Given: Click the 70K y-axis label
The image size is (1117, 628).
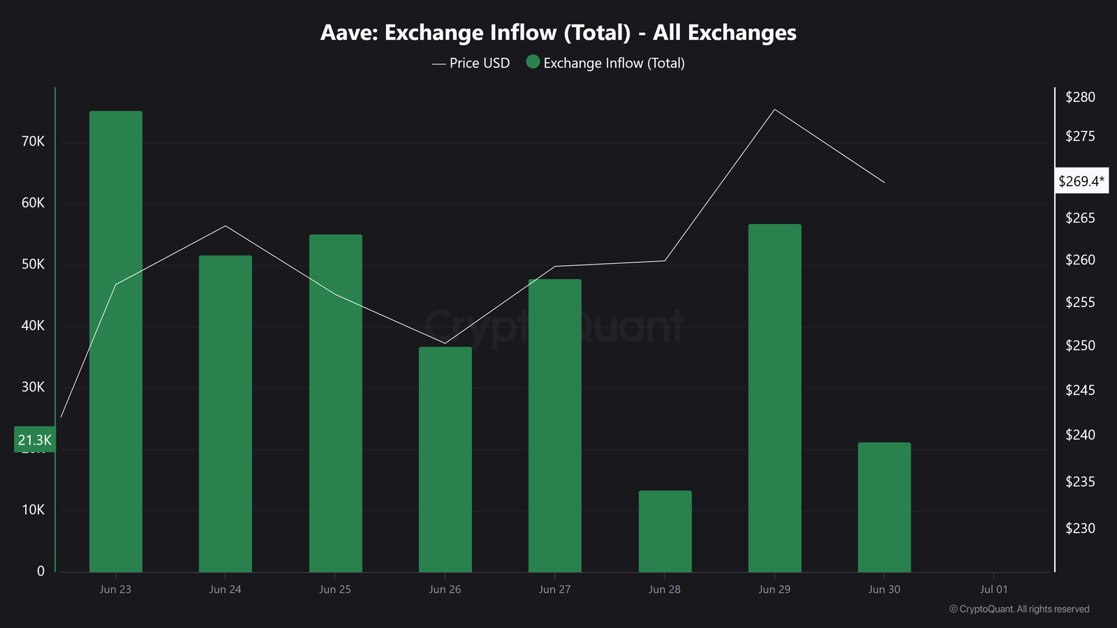Looking at the screenshot, I should click(34, 142).
